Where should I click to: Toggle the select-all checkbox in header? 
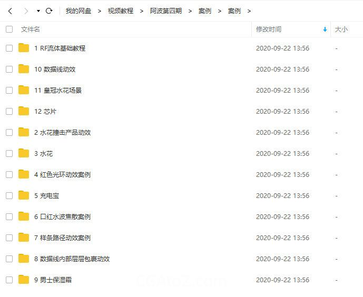9,29
